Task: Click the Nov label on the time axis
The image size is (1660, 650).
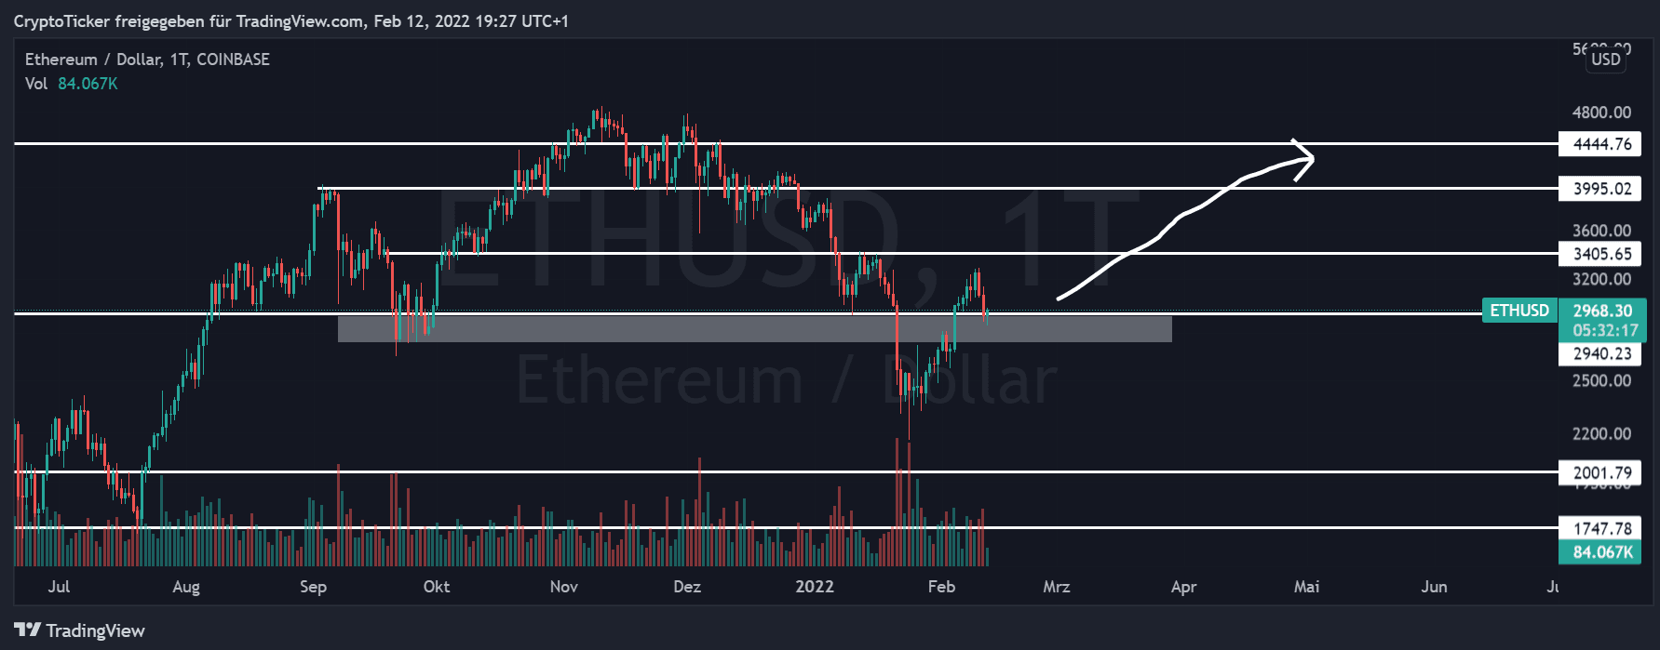Action: pos(564,587)
